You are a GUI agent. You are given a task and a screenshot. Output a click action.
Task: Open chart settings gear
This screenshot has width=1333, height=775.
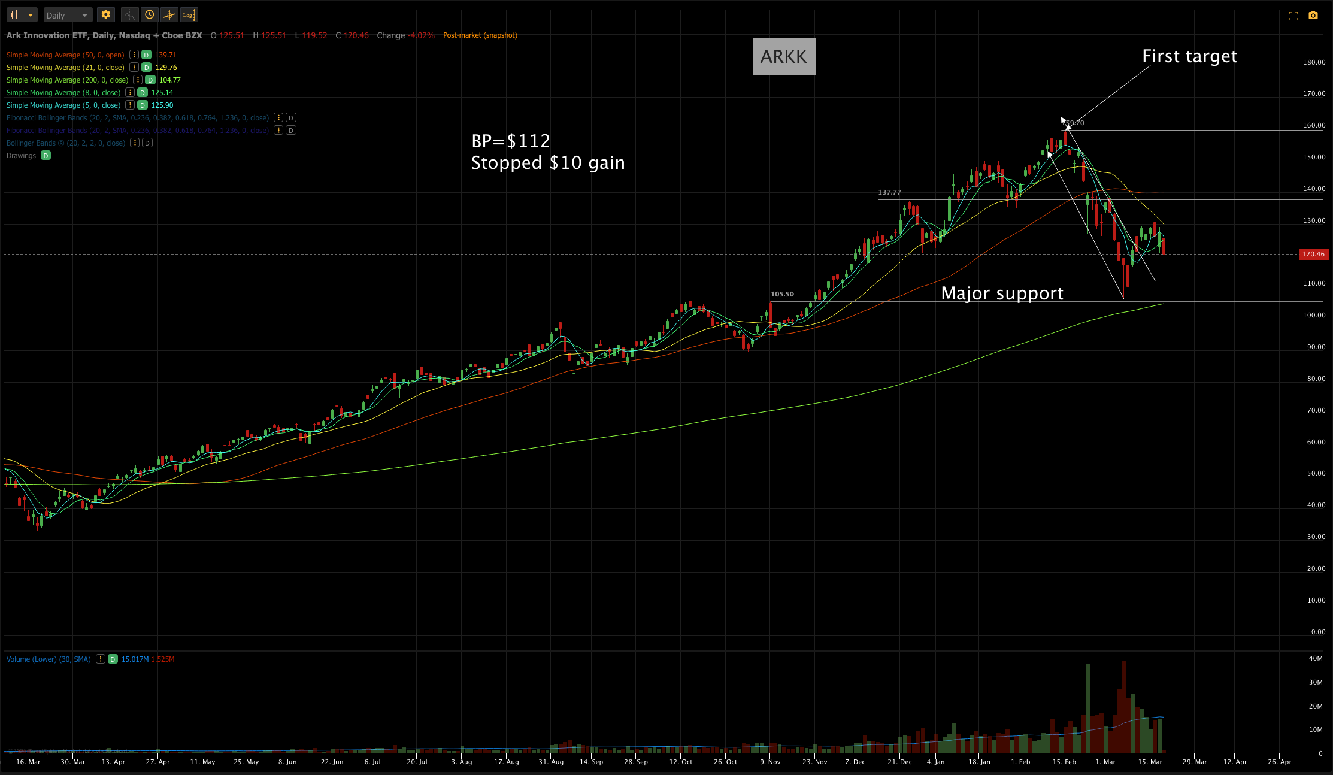click(106, 15)
